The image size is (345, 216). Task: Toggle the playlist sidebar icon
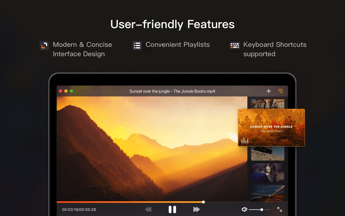click(281, 91)
